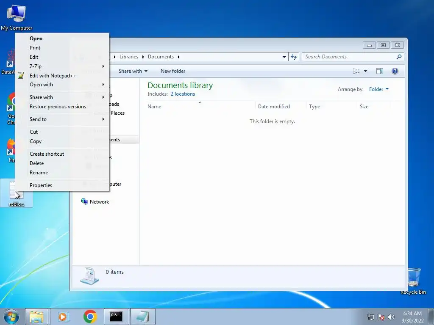This screenshot has height=325, width=434.
Task: Click the refresh button beside address bar
Action: click(x=294, y=57)
